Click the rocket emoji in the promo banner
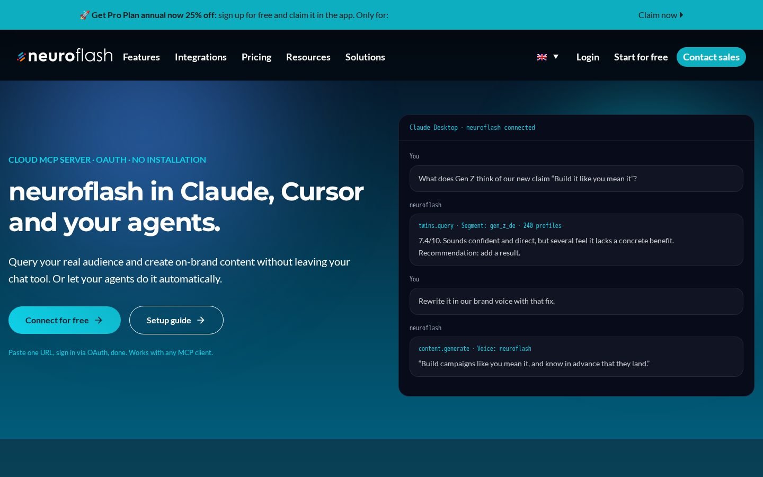The height and width of the screenshot is (477, 763). (x=85, y=15)
